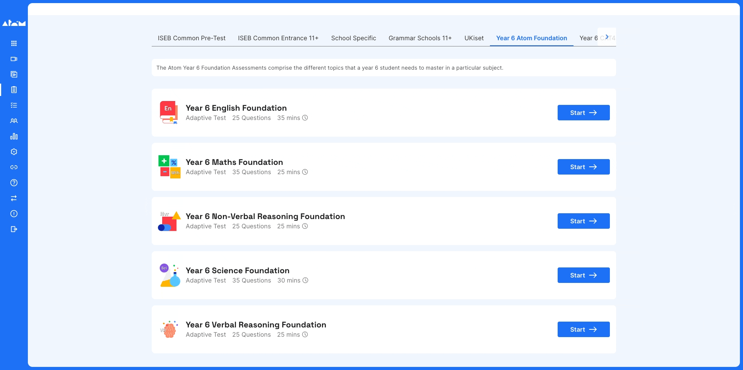Click the switch arrows icon in sidebar
The image size is (743, 370).
[x=14, y=198]
